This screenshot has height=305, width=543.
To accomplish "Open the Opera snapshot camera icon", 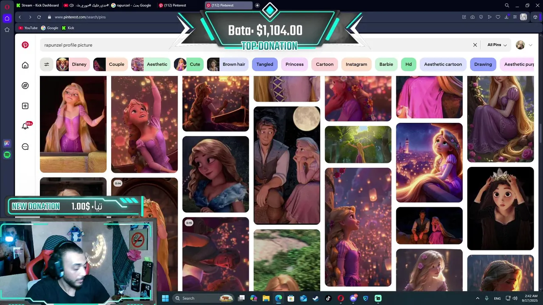I will coord(473,17).
